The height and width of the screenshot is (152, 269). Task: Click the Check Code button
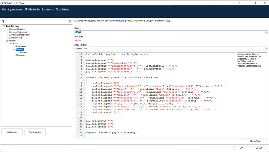[255, 141]
